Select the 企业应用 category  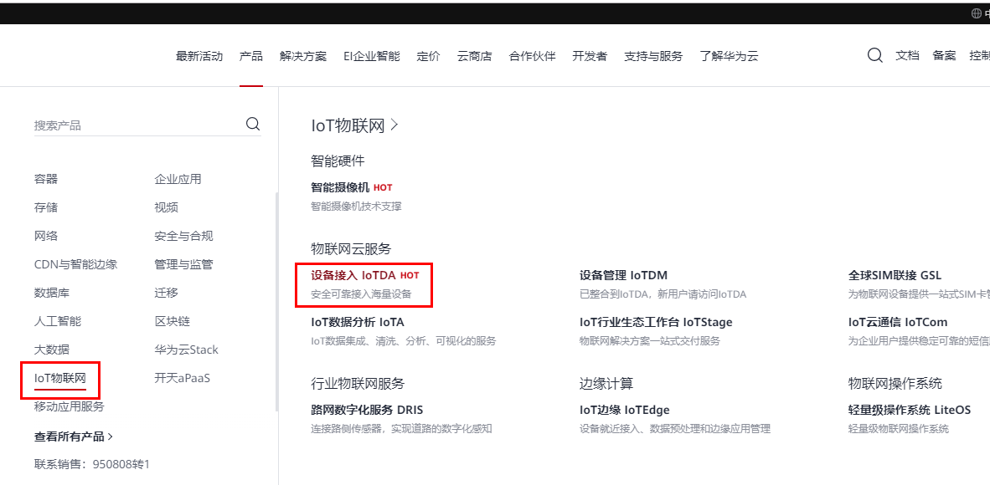(178, 179)
